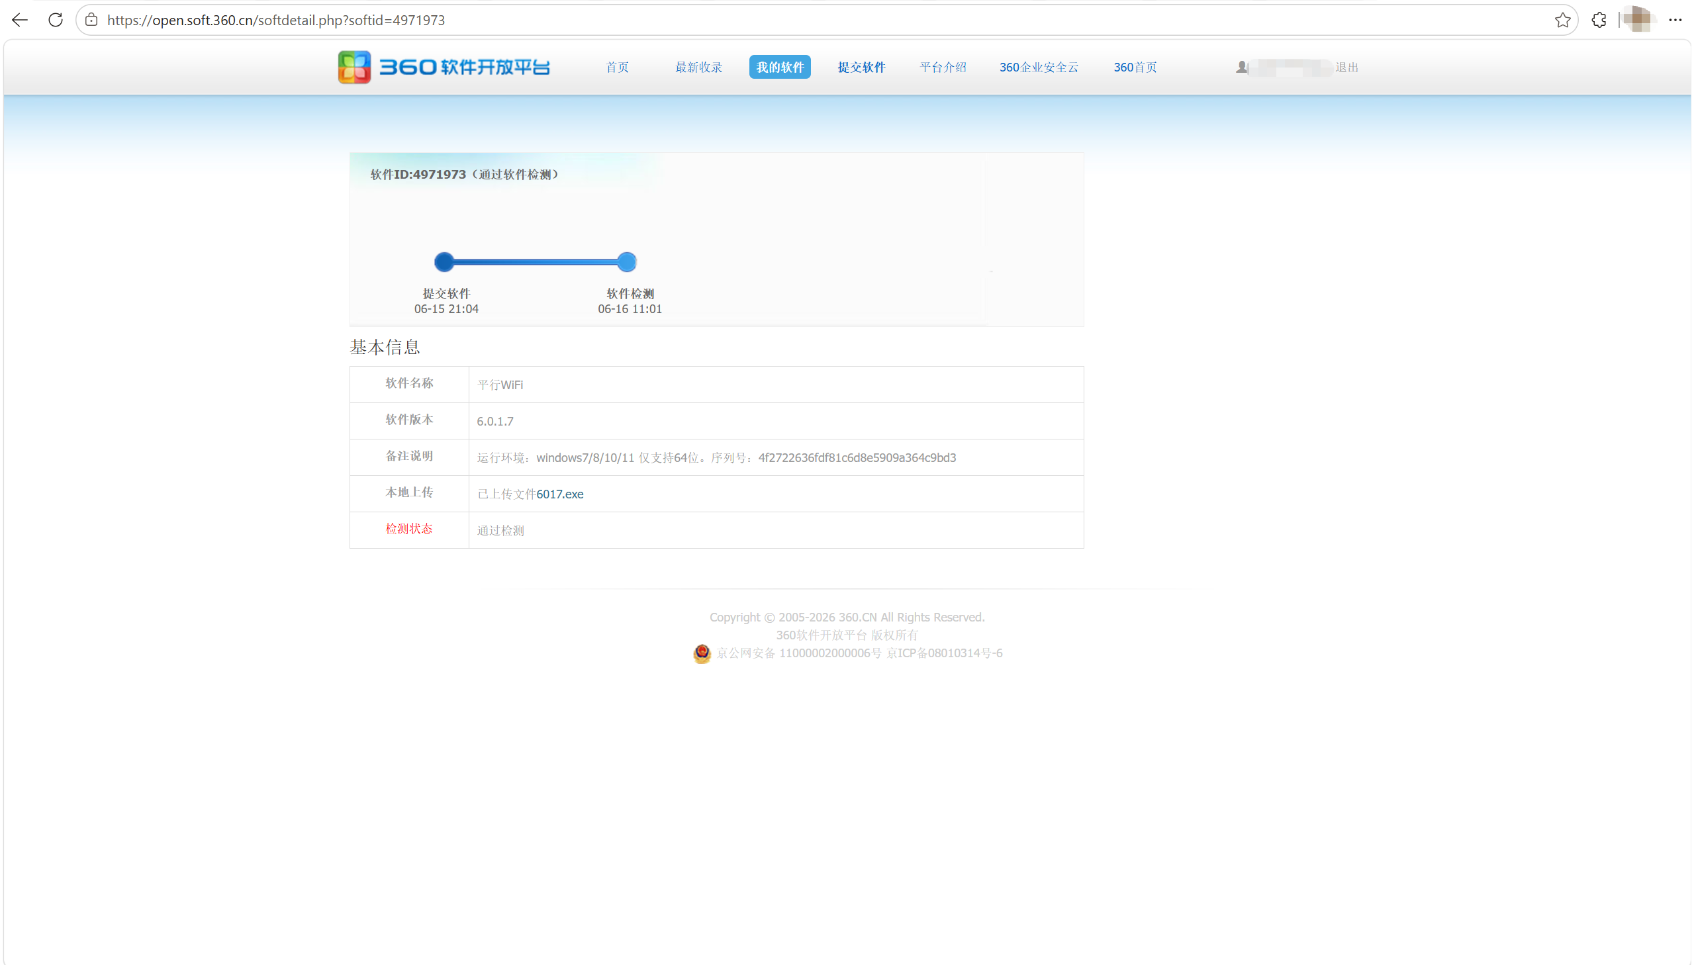Click the 提交软件 progress step dot
Screen dimensions: 1694x965
click(444, 262)
